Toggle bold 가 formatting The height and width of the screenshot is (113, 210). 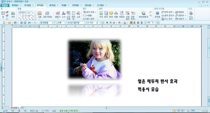coord(107,23)
